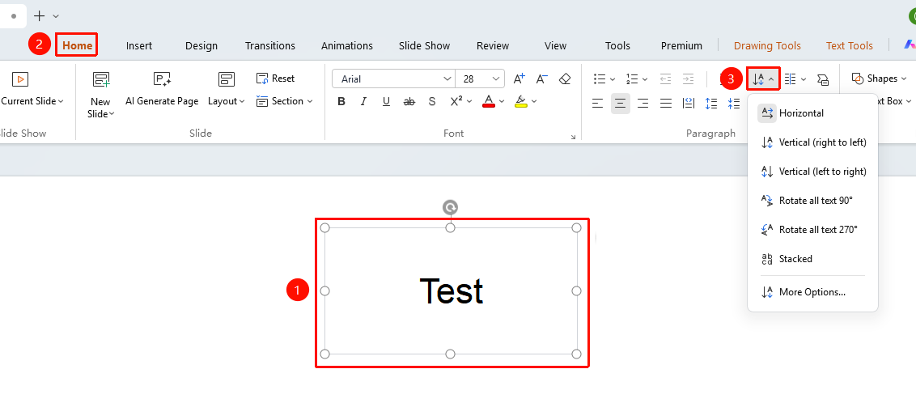Increase the indent level
Viewport: 916px width, 403px height.
(x=688, y=78)
